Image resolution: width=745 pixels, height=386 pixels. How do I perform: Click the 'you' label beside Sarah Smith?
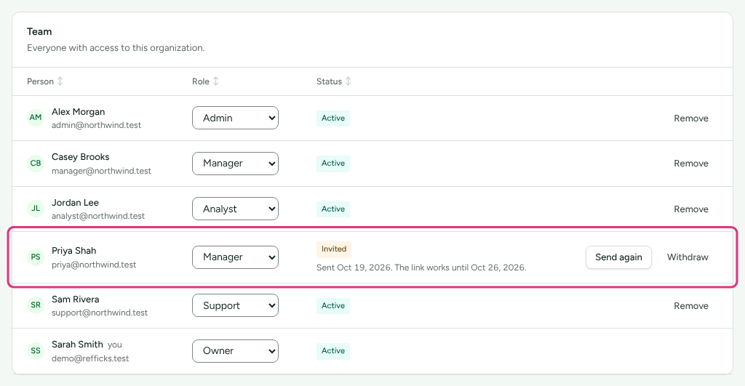[114, 345]
